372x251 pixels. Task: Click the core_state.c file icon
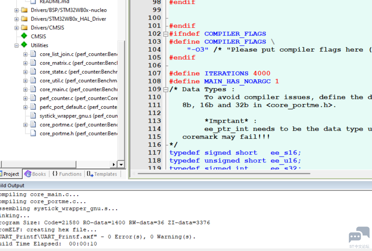[34, 72]
